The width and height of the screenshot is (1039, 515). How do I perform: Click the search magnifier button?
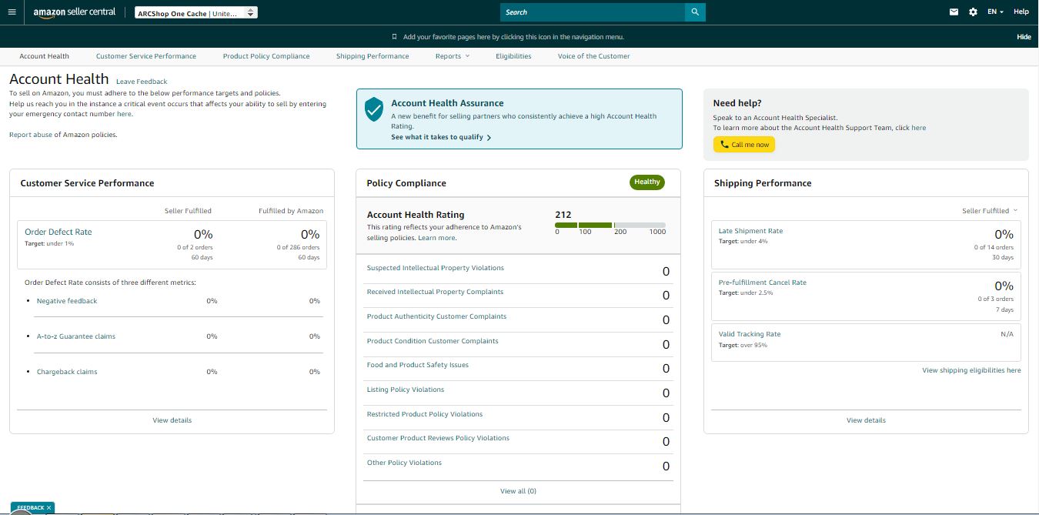[x=695, y=12]
